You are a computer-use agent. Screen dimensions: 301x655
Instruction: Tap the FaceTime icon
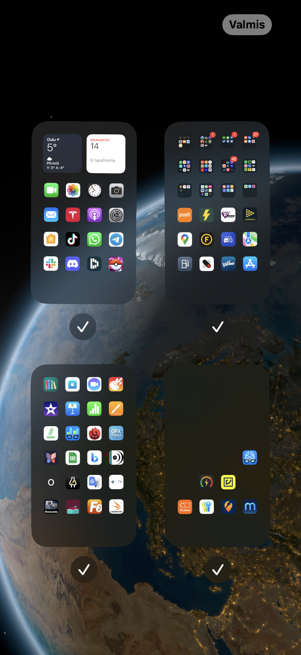[51, 190]
